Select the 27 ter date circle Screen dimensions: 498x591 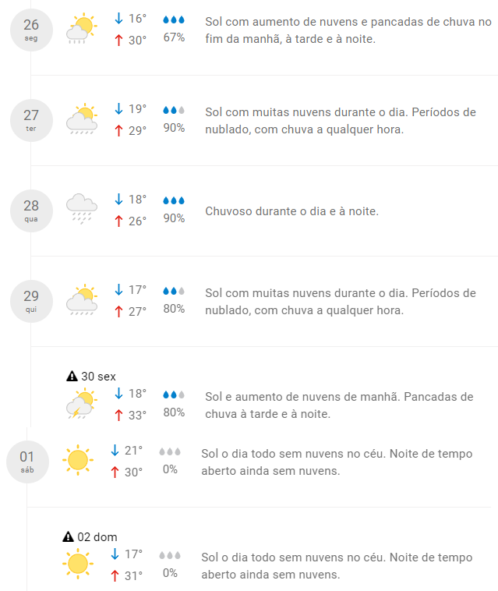point(30,121)
